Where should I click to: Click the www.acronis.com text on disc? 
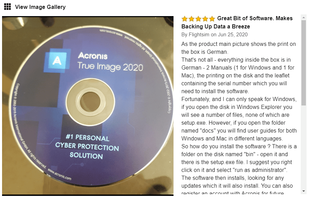tap(59, 175)
